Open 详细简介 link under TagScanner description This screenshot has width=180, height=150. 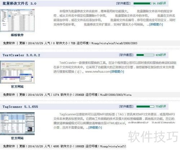pos(95,128)
